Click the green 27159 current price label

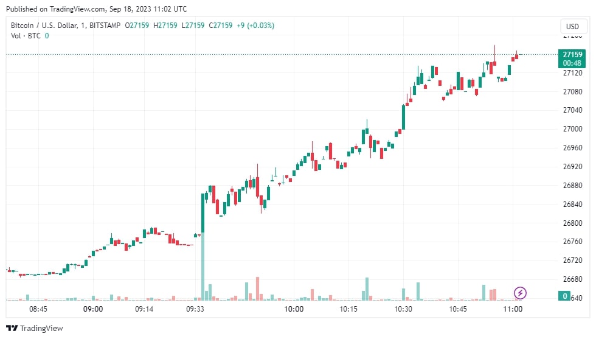point(572,54)
